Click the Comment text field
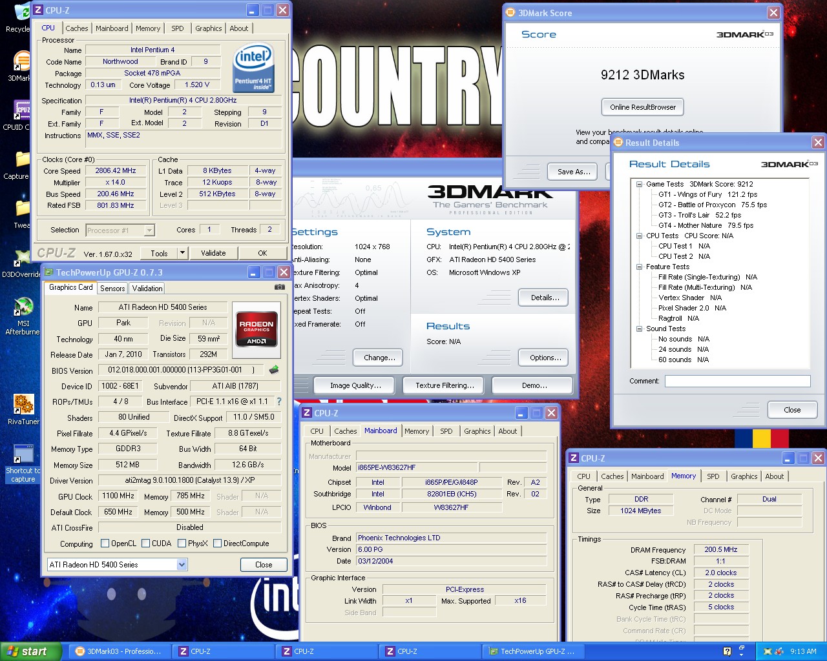The height and width of the screenshot is (661, 827). click(x=737, y=381)
